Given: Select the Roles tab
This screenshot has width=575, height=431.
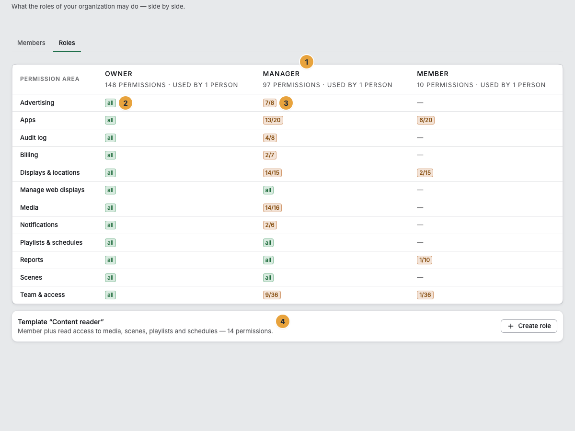Looking at the screenshot, I should pos(67,43).
